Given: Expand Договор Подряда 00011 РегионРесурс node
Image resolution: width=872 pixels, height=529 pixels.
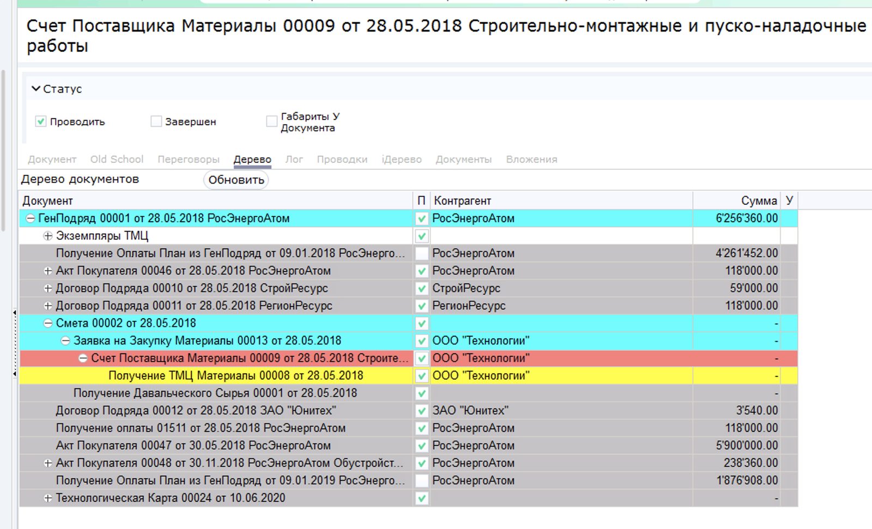Looking at the screenshot, I should click(48, 306).
